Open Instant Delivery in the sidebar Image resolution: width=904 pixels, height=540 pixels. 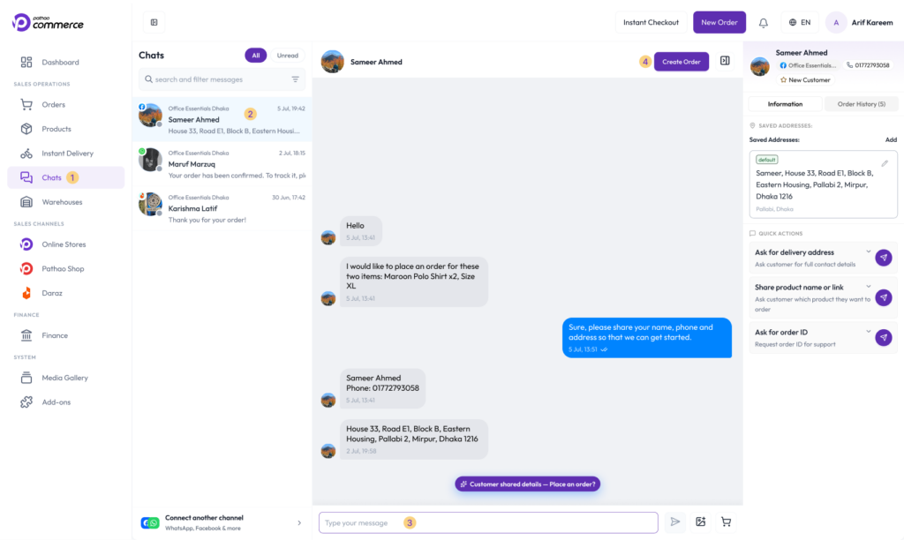point(66,154)
